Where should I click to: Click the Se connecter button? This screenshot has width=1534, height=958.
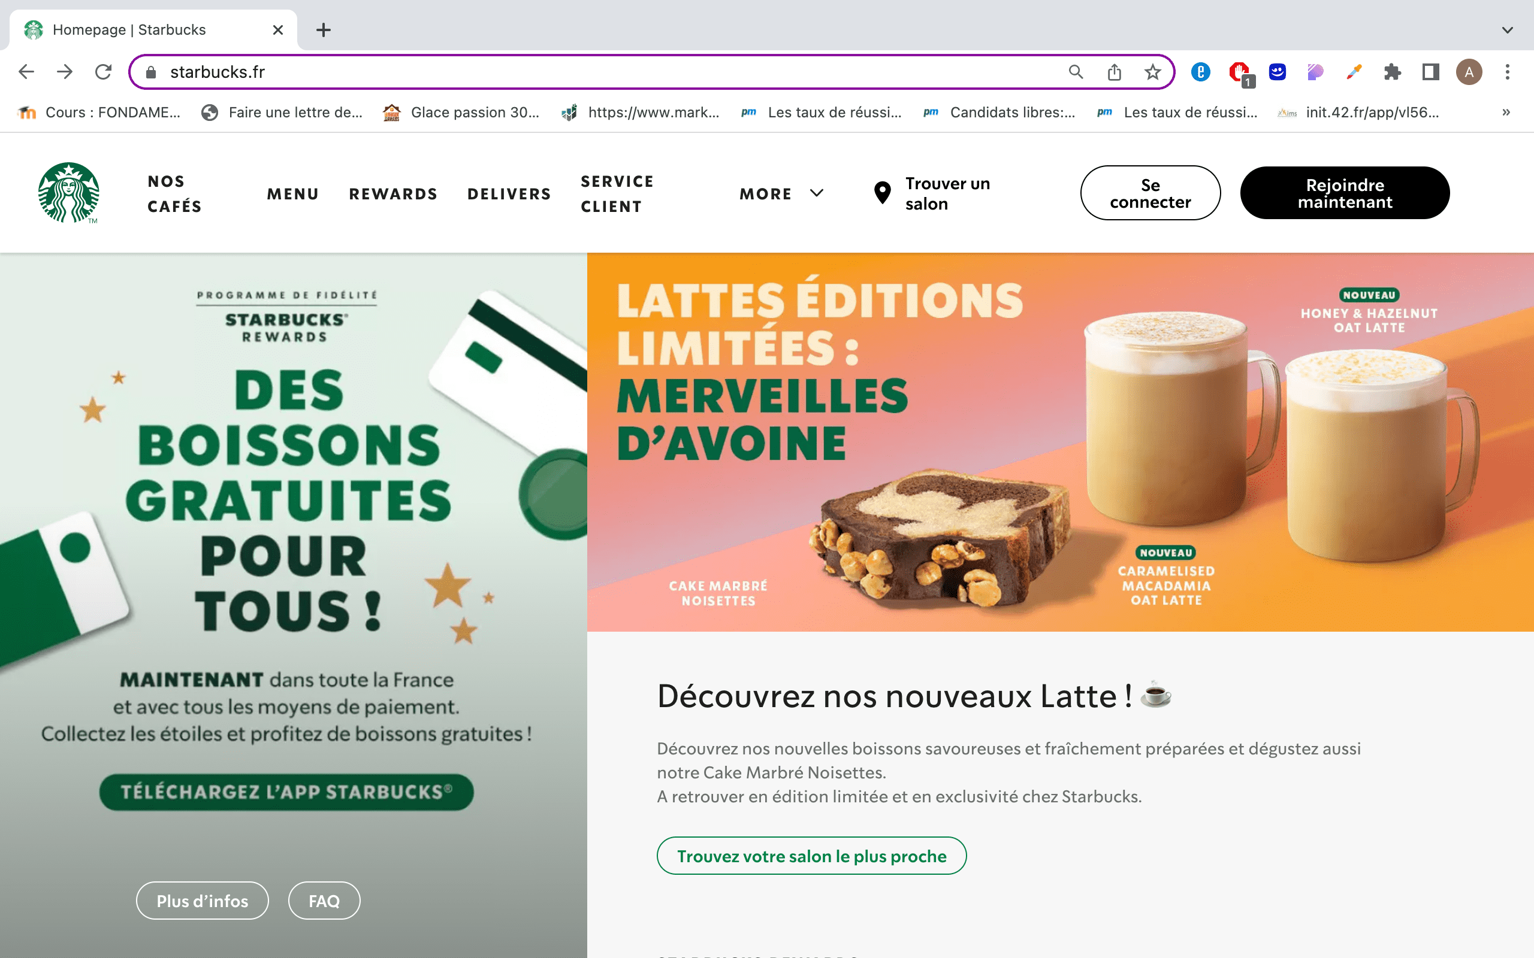click(1150, 193)
